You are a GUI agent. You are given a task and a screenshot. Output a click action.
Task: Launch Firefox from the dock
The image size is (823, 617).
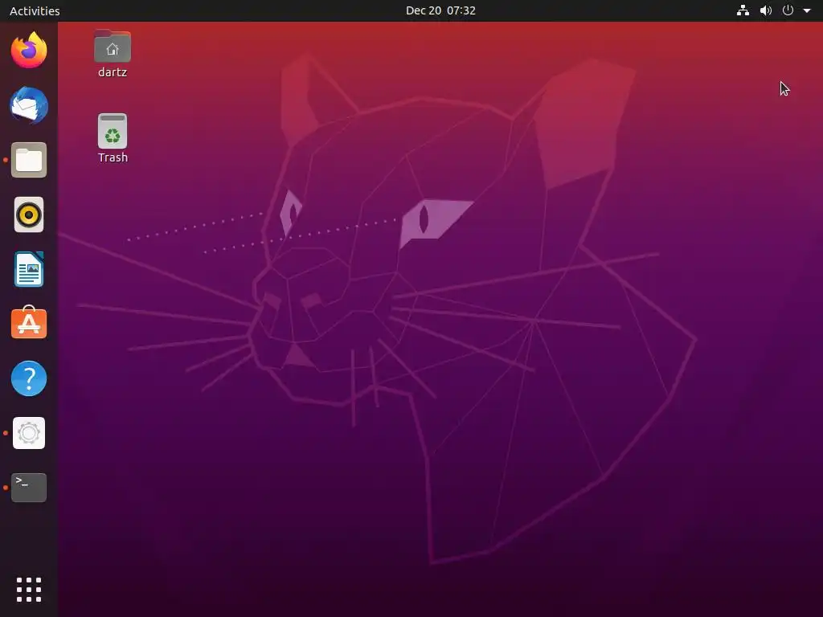tap(29, 51)
